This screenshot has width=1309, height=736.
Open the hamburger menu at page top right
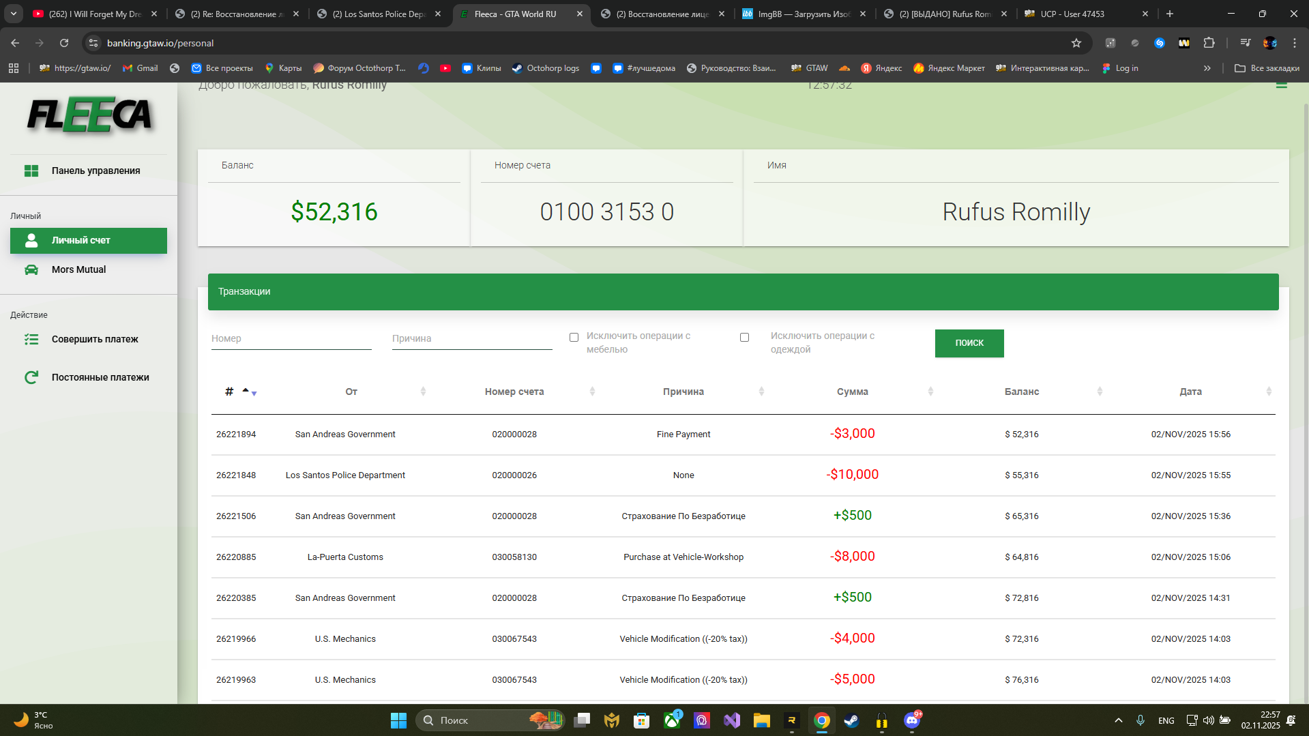pos(1282,85)
